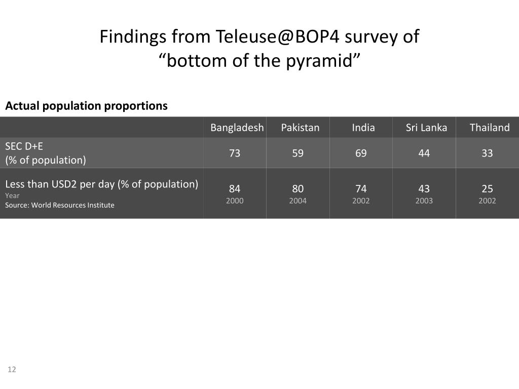
Task: Click "Source: World Resources Institute" text
Action: 60,205
